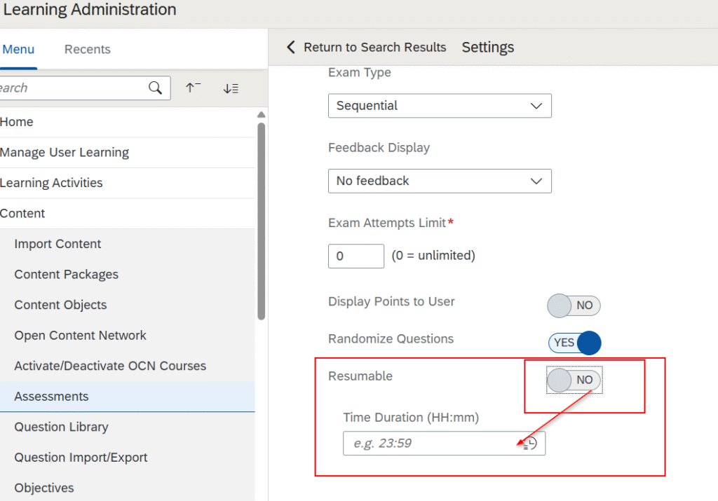Click the Time Duration text field
The width and height of the screenshot is (718, 501).
[431, 444]
